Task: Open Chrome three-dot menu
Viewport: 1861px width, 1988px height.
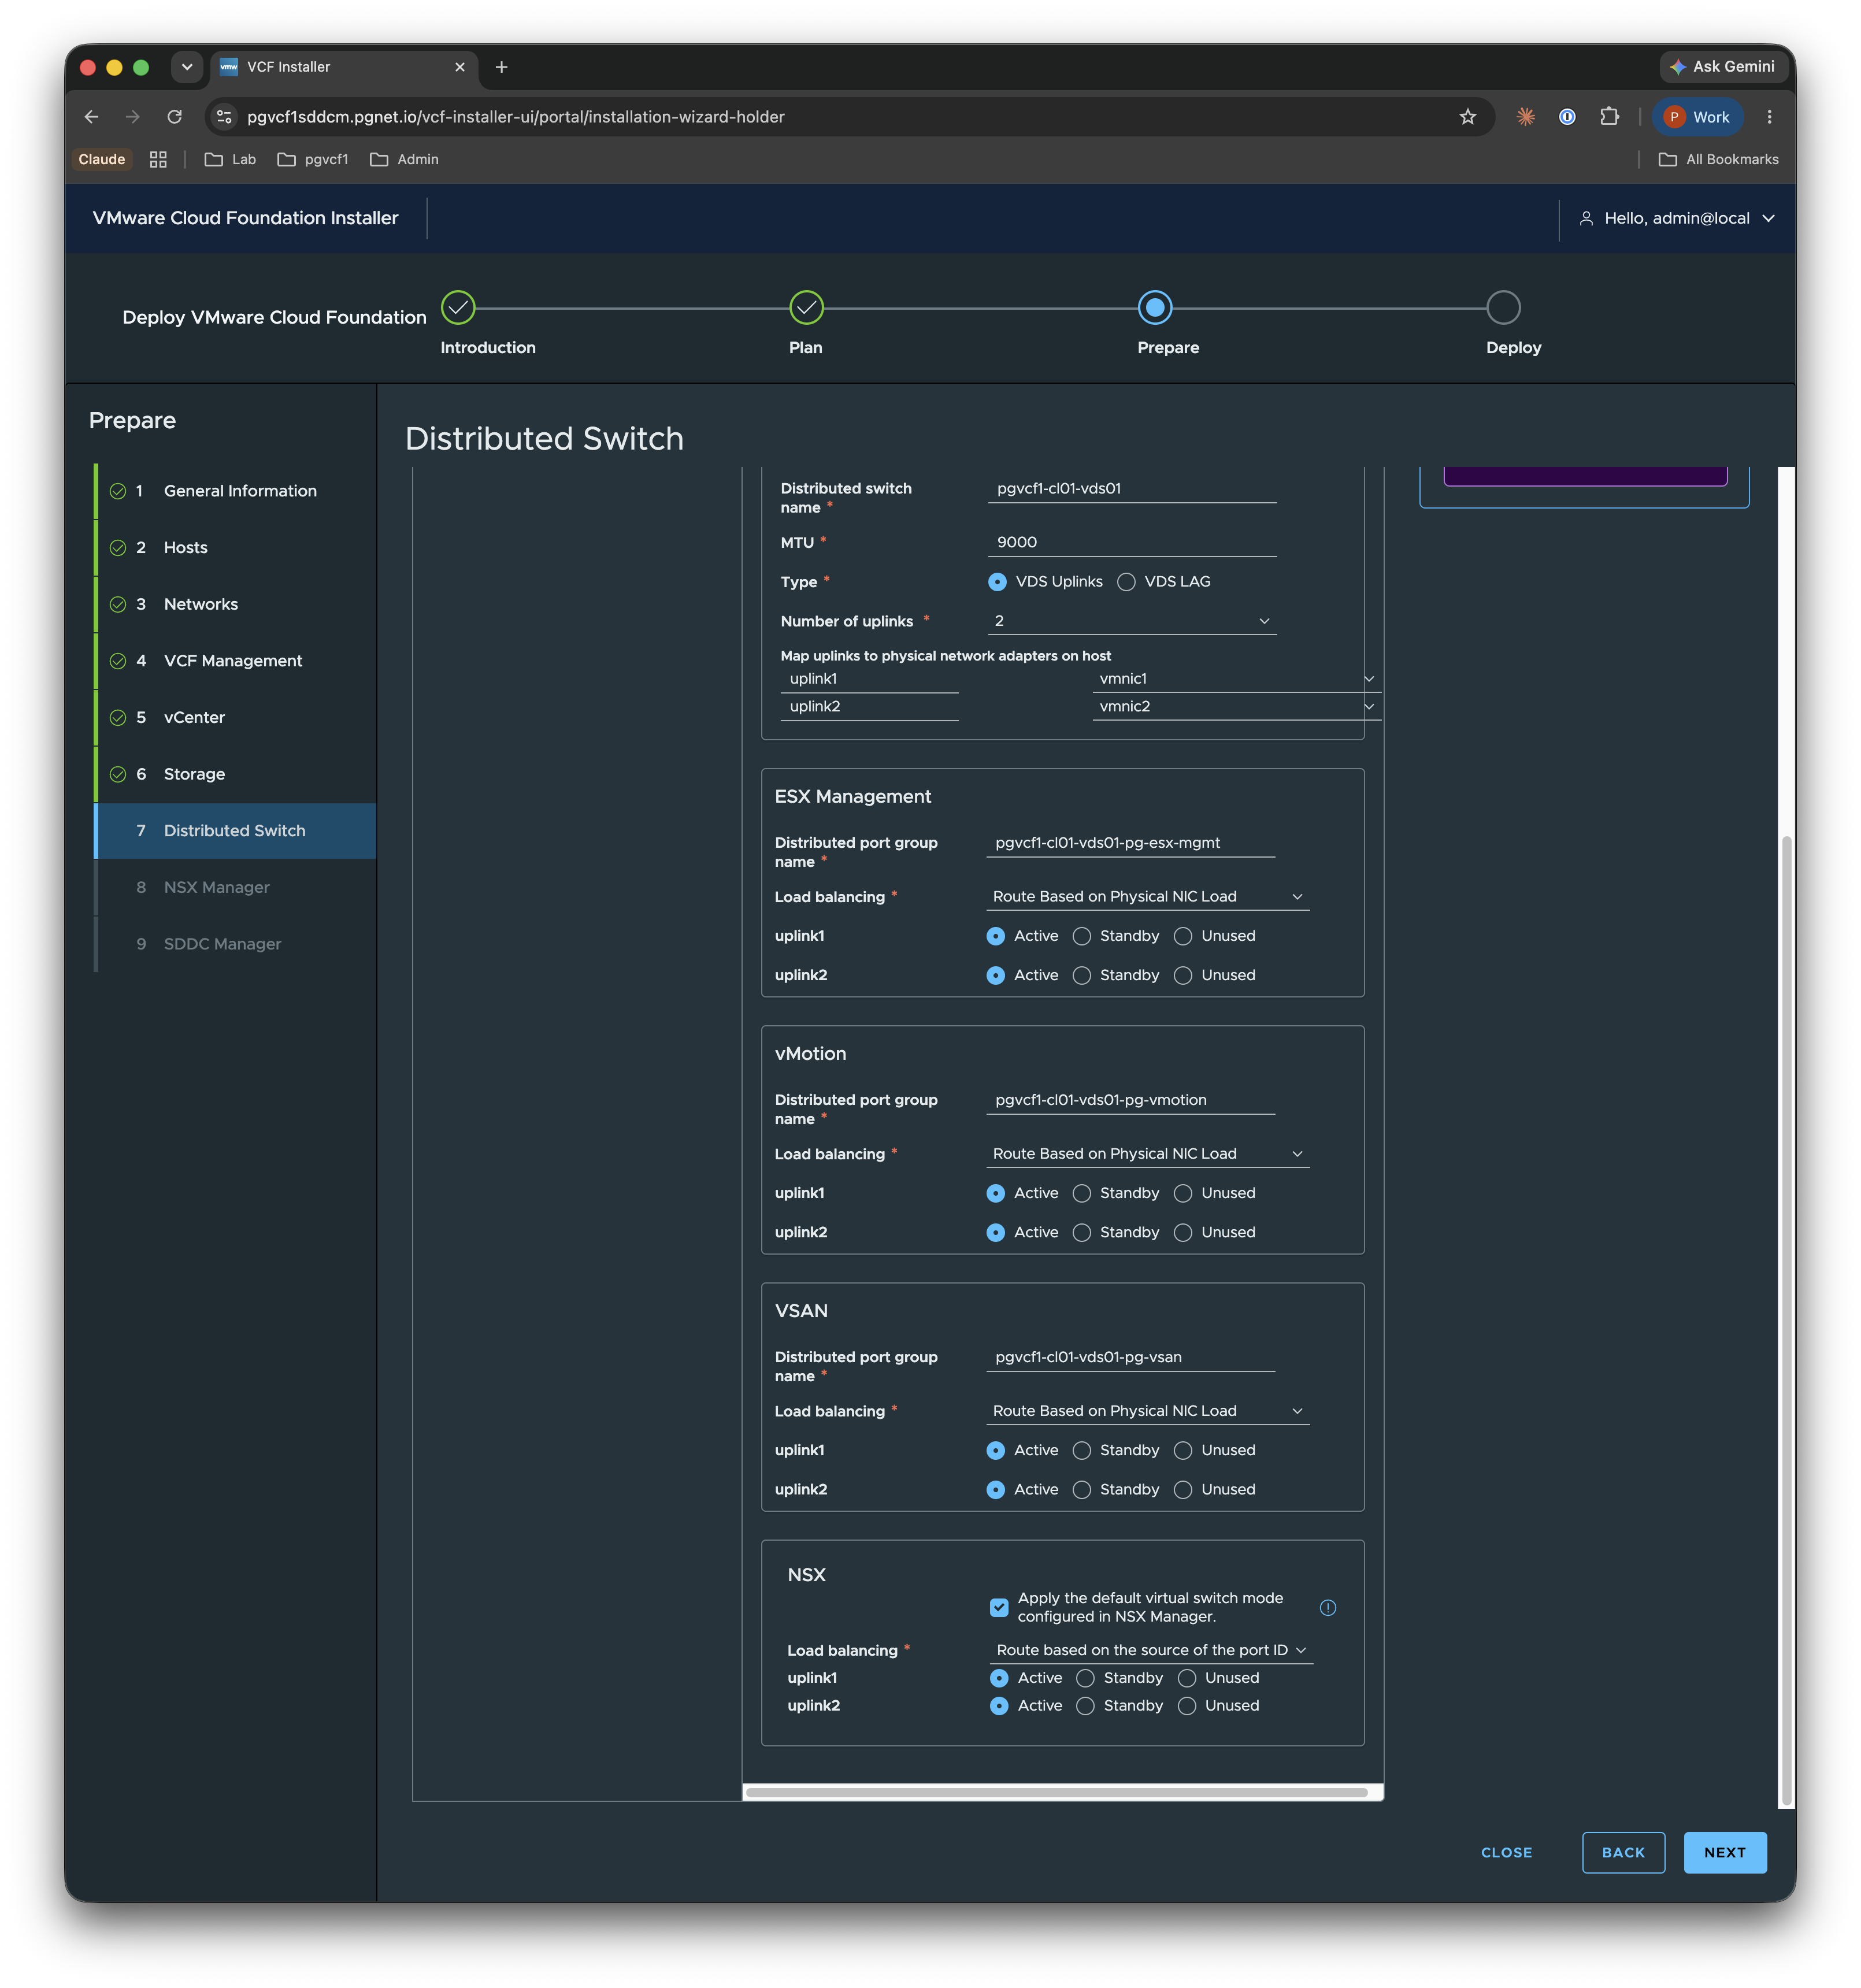Action: click(1769, 117)
